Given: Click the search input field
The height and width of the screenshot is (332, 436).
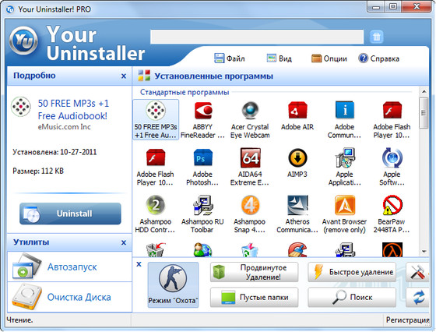Looking at the screenshot, I should click(257, 37).
